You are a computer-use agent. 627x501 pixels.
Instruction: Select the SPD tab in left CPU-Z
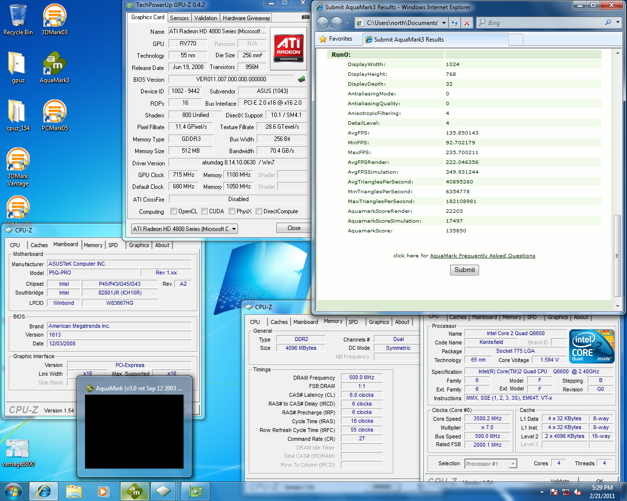coord(113,245)
